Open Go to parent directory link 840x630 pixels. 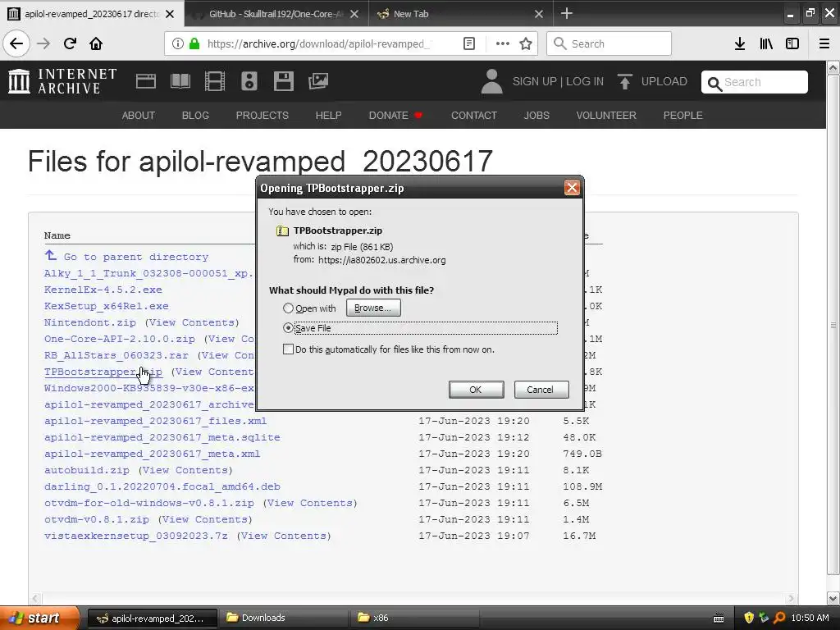(135, 257)
